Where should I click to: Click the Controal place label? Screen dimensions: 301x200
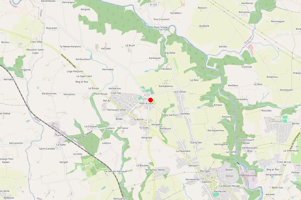pyautogui.click(x=247, y=67)
